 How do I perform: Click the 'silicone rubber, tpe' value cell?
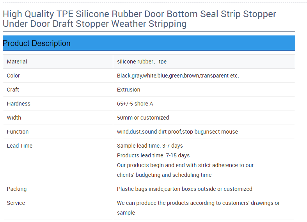click(x=142, y=62)
